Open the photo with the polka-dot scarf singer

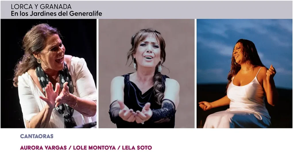[x=49, y=74]
